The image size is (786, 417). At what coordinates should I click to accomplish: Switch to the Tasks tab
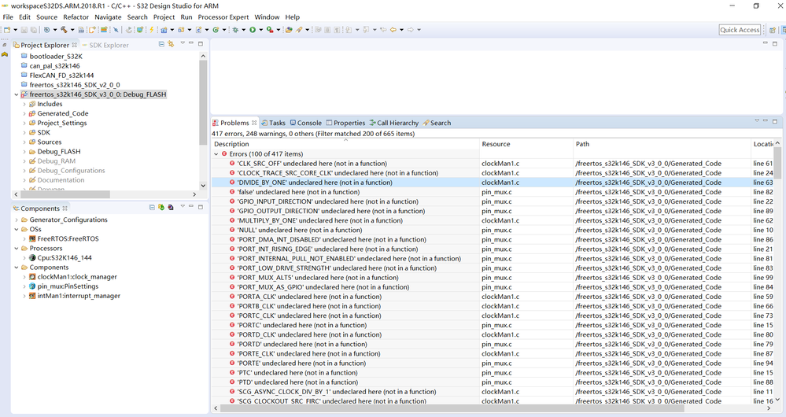(x=273, y=123)
